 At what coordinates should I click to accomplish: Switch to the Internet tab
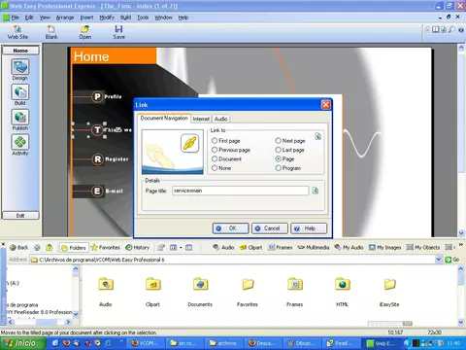[x=201, y=119]
